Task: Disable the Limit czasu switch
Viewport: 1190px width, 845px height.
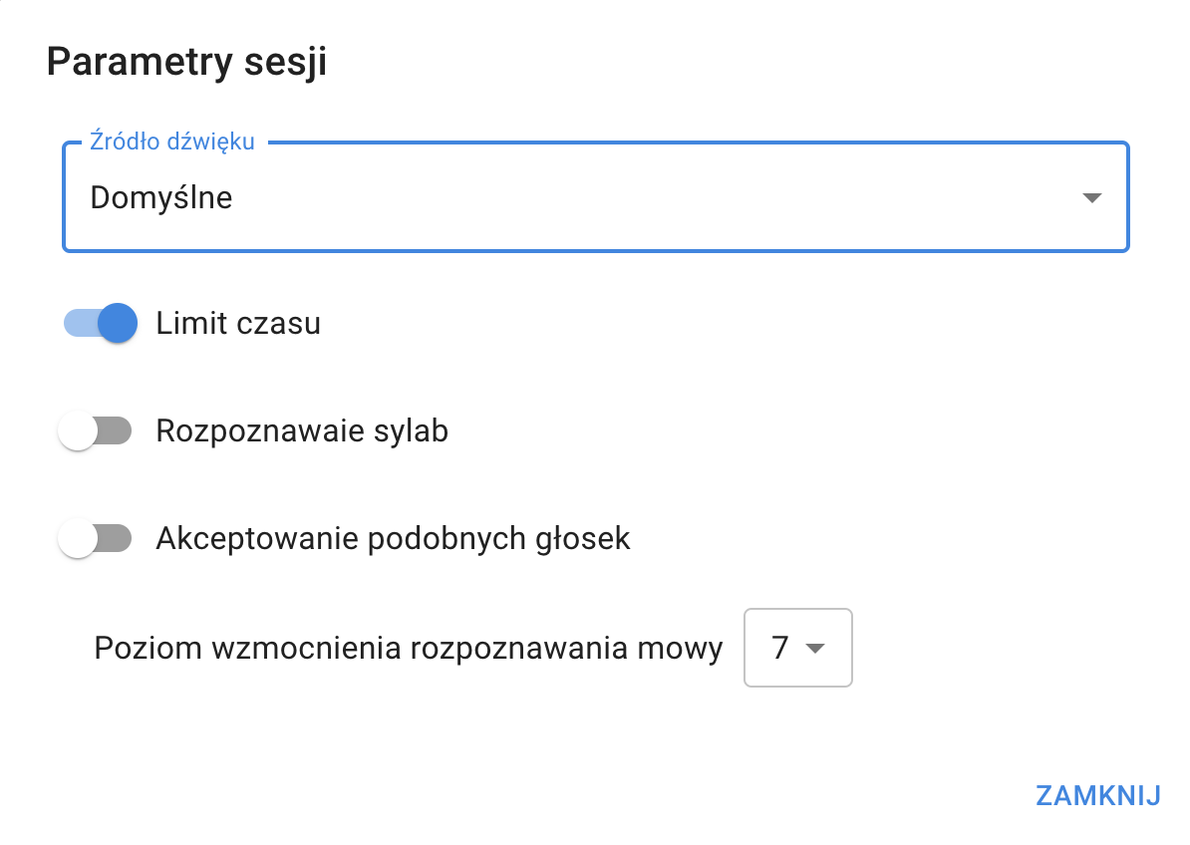Action: (100, 324)
